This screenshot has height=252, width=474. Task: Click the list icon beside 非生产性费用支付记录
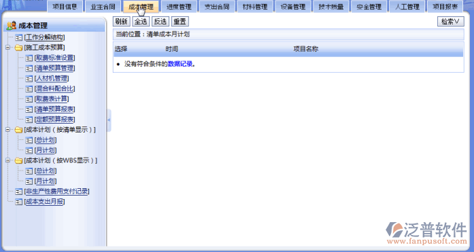pyautogui.click(x=19, y=192)
